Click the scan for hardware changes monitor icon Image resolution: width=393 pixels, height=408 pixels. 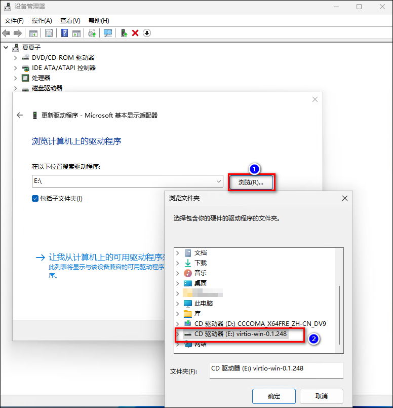click(x=107, y=33)
